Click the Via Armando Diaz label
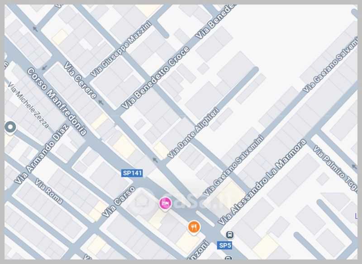Viewport: 362px width, 264px height. point(41,154)
